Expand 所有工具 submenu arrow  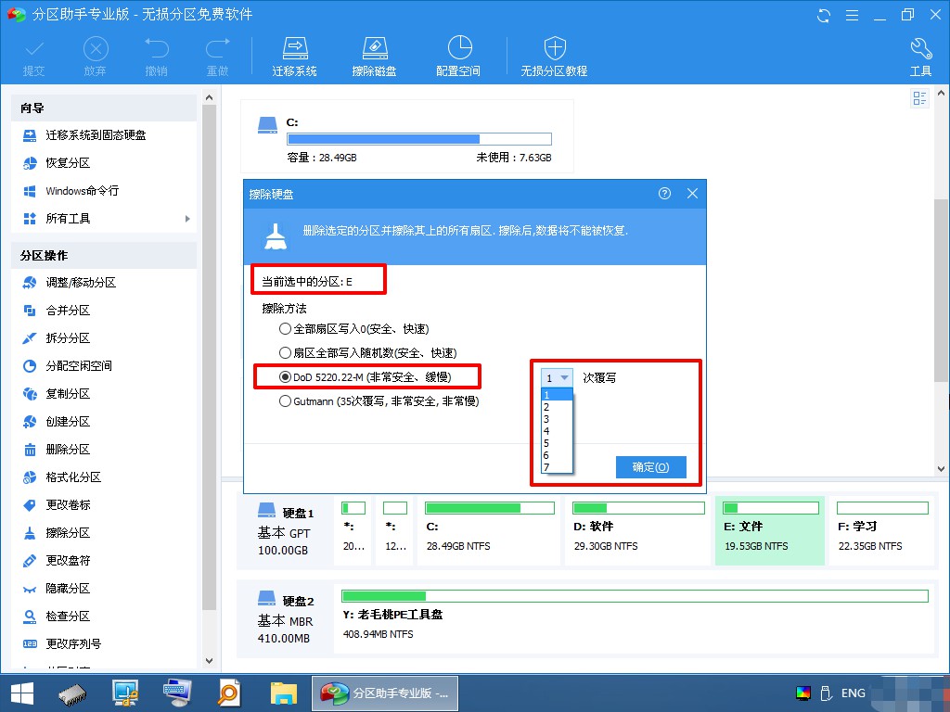point(187,219)
